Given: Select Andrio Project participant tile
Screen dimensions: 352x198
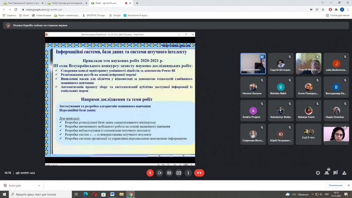Looking at the screenshot, I should [253, 110].
